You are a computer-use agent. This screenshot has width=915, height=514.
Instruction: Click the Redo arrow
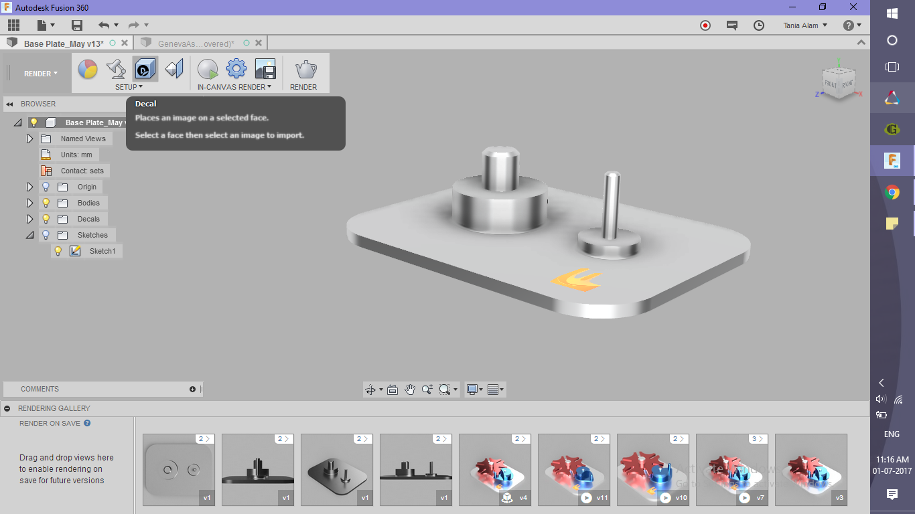[134, 25]
